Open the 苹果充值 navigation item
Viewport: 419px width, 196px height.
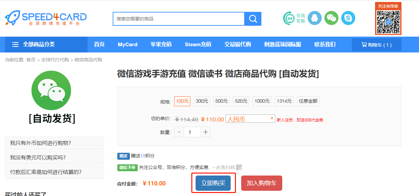pos(161,45)
